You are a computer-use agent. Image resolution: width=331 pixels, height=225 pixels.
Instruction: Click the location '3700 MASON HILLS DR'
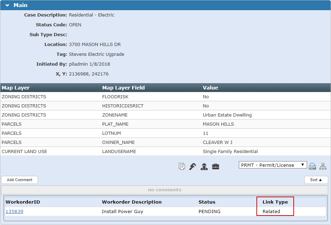(x=95, y=45)
